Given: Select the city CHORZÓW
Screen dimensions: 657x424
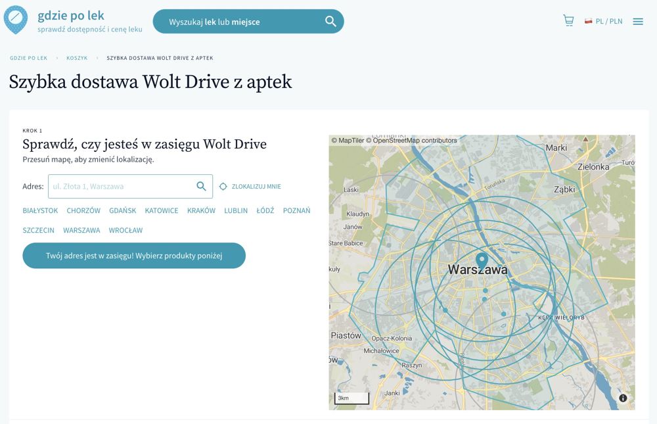Looking at the screenshot, I should [x=83, y=210].
